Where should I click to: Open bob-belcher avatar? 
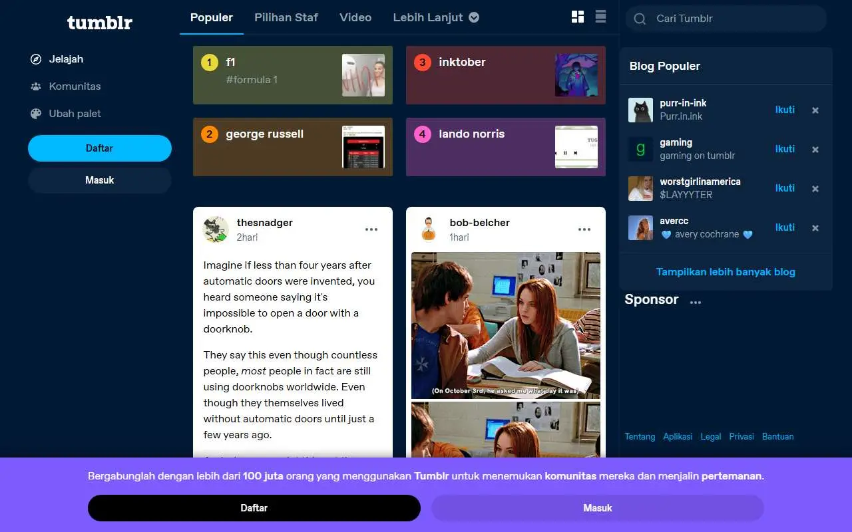coord(429,229)
